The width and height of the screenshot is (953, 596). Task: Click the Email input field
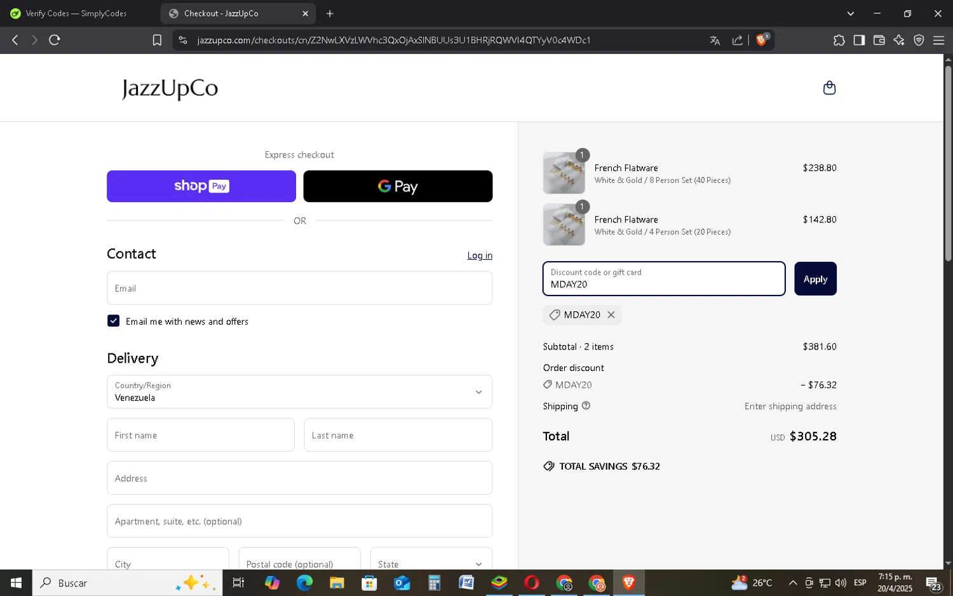[299, 288]
